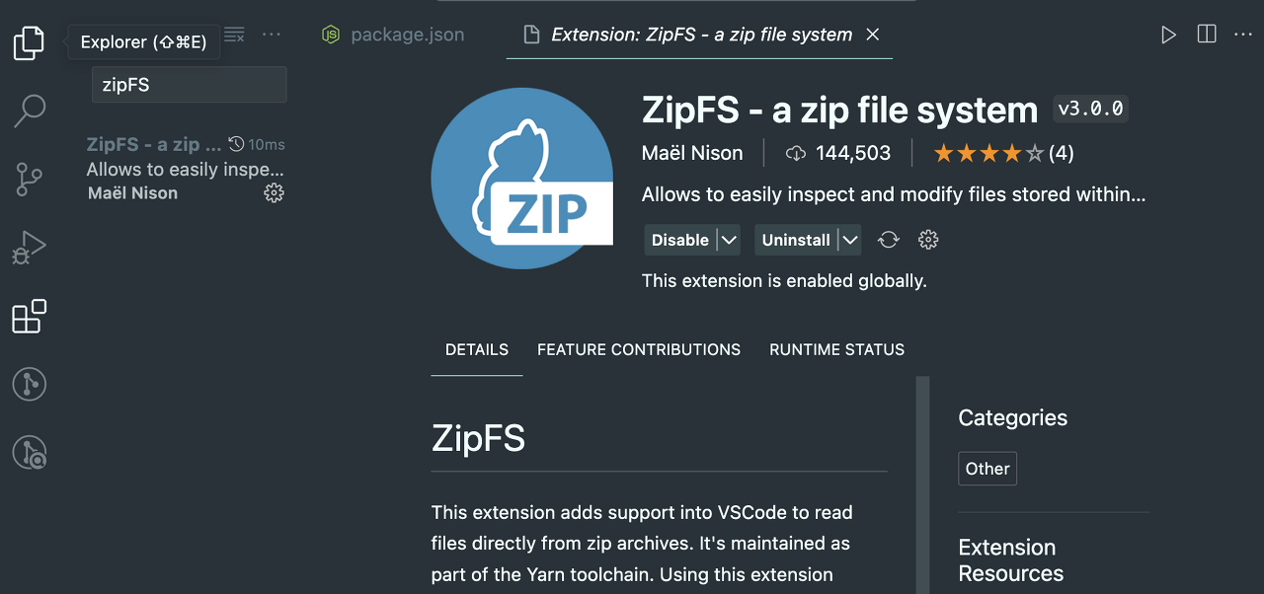Click the Disable button
1264x594 pixels.
click(x=680, y=240)
